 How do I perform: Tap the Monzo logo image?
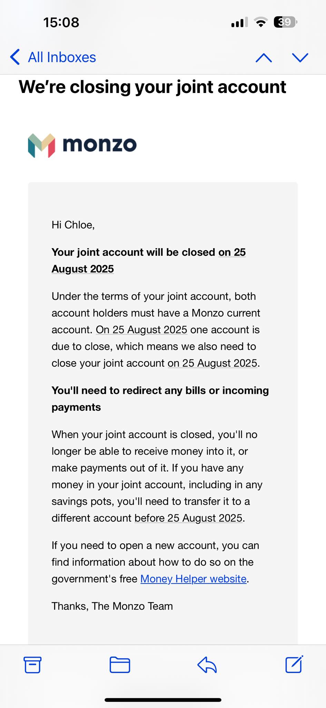point(82,145)
